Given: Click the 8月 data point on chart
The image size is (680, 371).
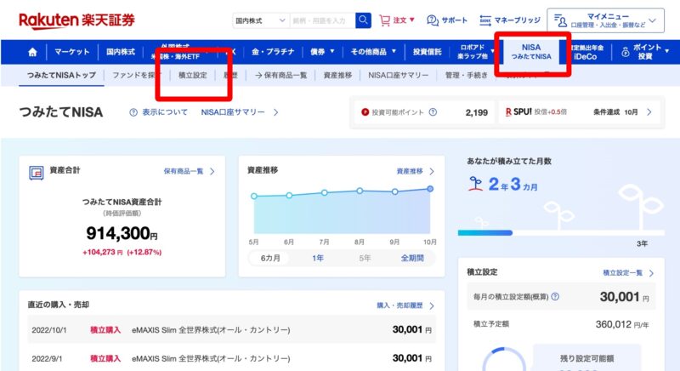Looking at the screenshot, I should (360, 191).
